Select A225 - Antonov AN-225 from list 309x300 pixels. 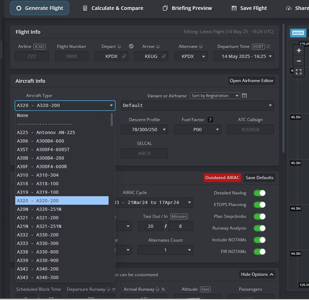62,132
